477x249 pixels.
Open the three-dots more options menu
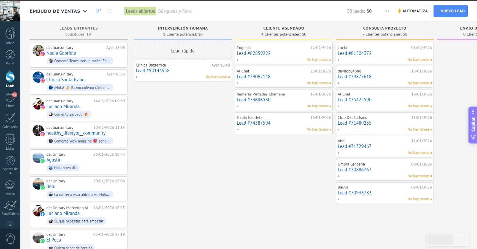pyautogui.click(x=387, y=11)
